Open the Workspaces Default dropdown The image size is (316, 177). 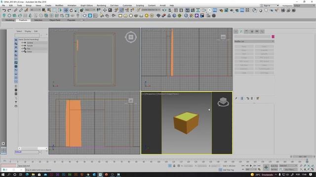click(305, 5)
